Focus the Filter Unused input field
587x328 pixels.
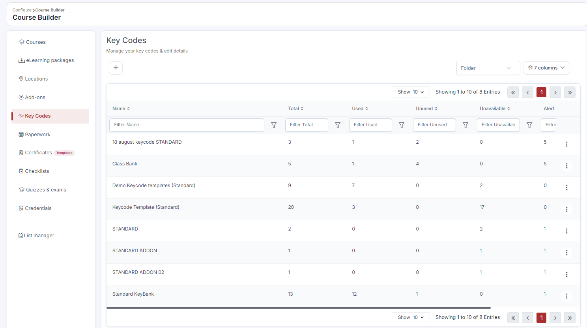click(x=434, y=125)
